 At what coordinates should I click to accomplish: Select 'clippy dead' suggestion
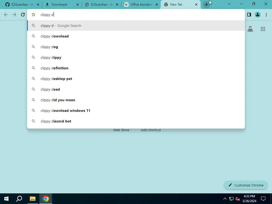pos(136,89)
